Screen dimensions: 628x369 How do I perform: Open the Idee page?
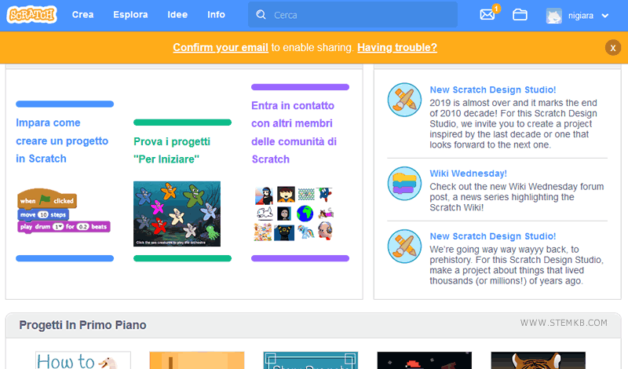click(177, 15)
